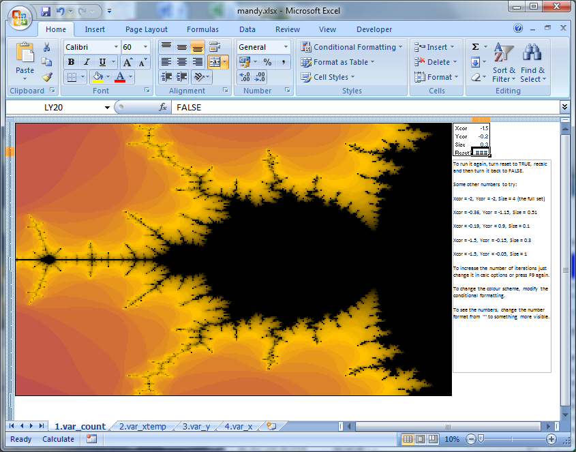Toggle Center horizontal text alignment
576x452 pixels.
pos(182,62)
